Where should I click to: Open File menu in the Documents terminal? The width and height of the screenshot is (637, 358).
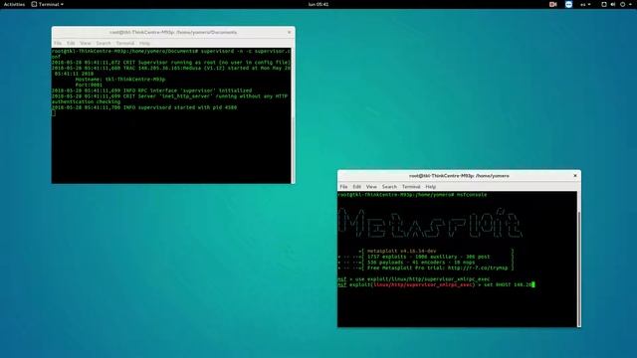58,43
